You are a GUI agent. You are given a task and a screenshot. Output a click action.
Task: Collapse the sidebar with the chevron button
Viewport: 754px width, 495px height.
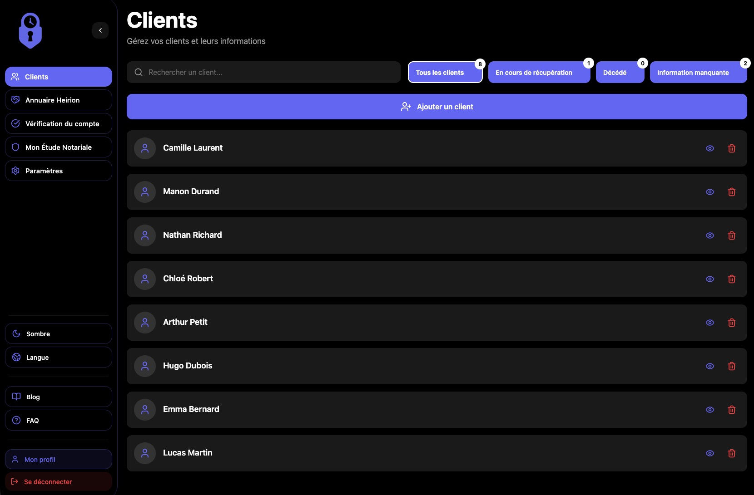coord(100,30)
